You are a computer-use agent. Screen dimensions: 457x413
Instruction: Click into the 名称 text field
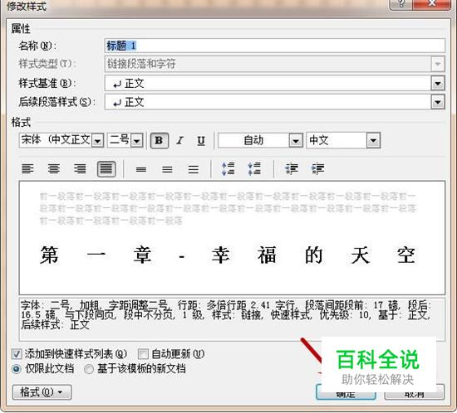tap(274, 46)
